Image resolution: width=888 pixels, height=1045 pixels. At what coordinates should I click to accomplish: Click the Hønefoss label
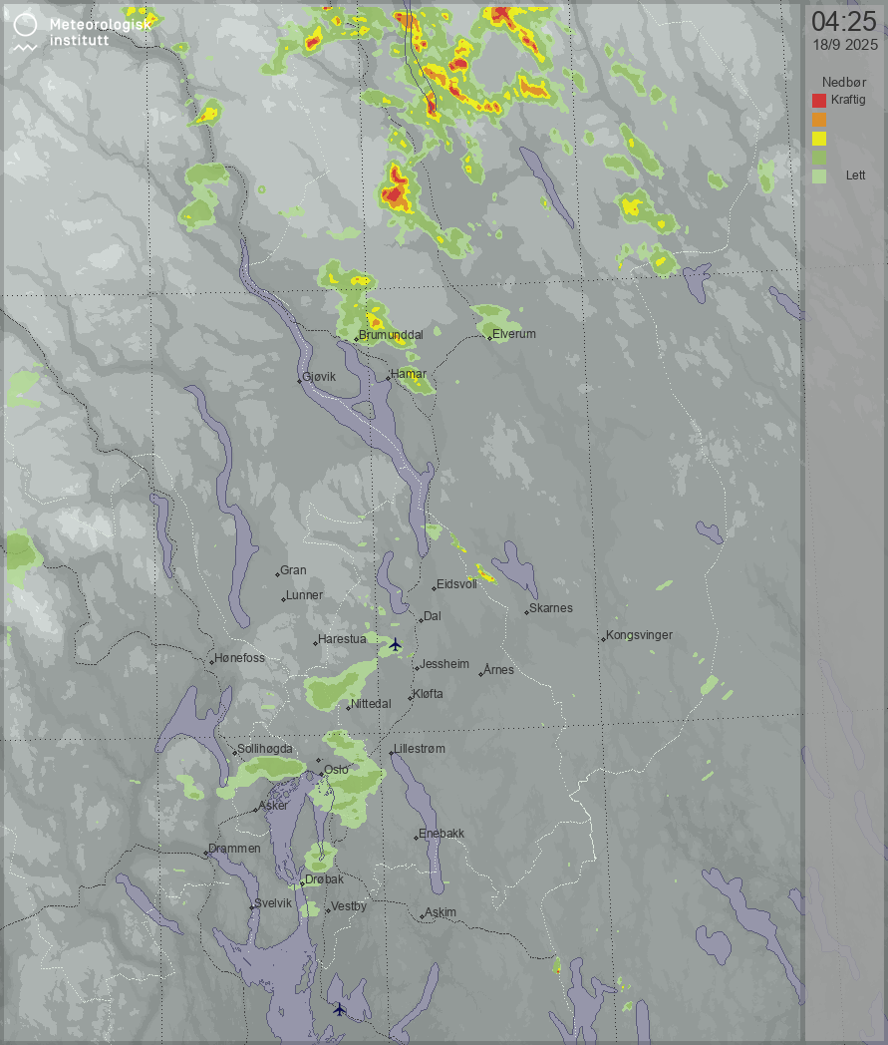[239, 658]
